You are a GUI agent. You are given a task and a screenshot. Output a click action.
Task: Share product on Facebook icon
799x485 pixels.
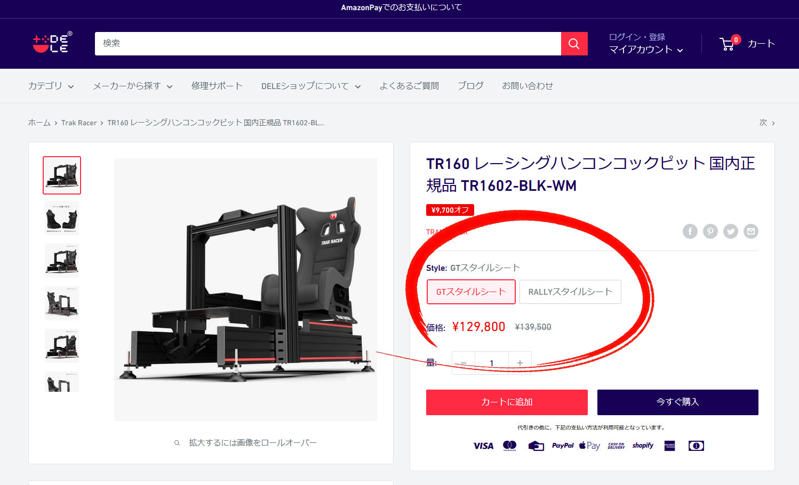[690, 231]
